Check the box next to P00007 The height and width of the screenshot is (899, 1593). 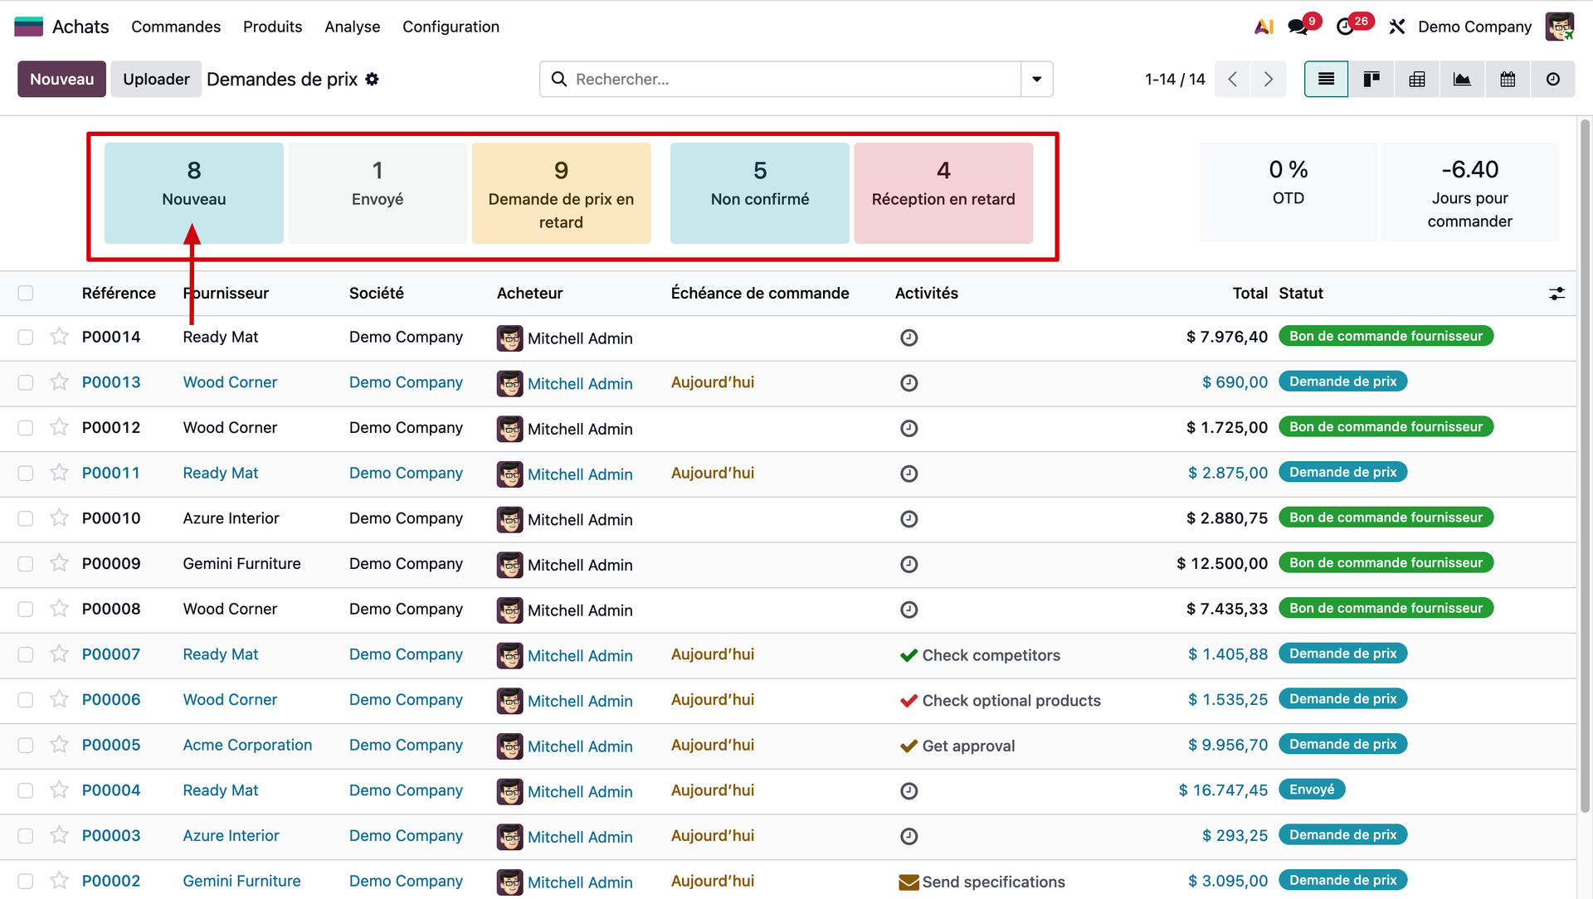(26, 654)
